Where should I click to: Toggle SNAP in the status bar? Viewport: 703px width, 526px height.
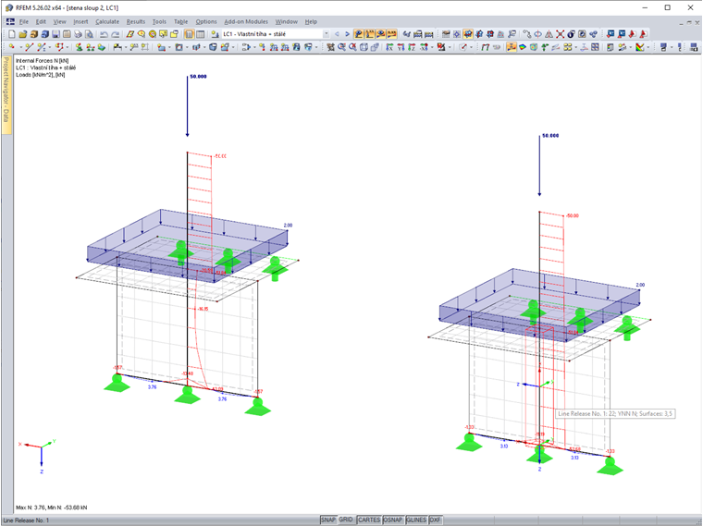(328, 520)
